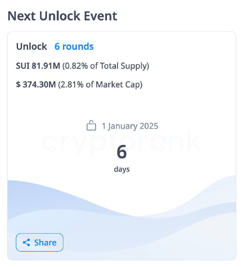Click the days label under countdown
Image resolution: width=243 pixels, height=267 pixels.
click(x=122, y=170)
